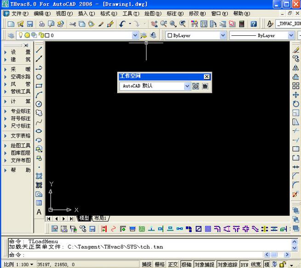301x268 pixels.
Task: Select the Spline draw tool
Action: click(39, 122)
